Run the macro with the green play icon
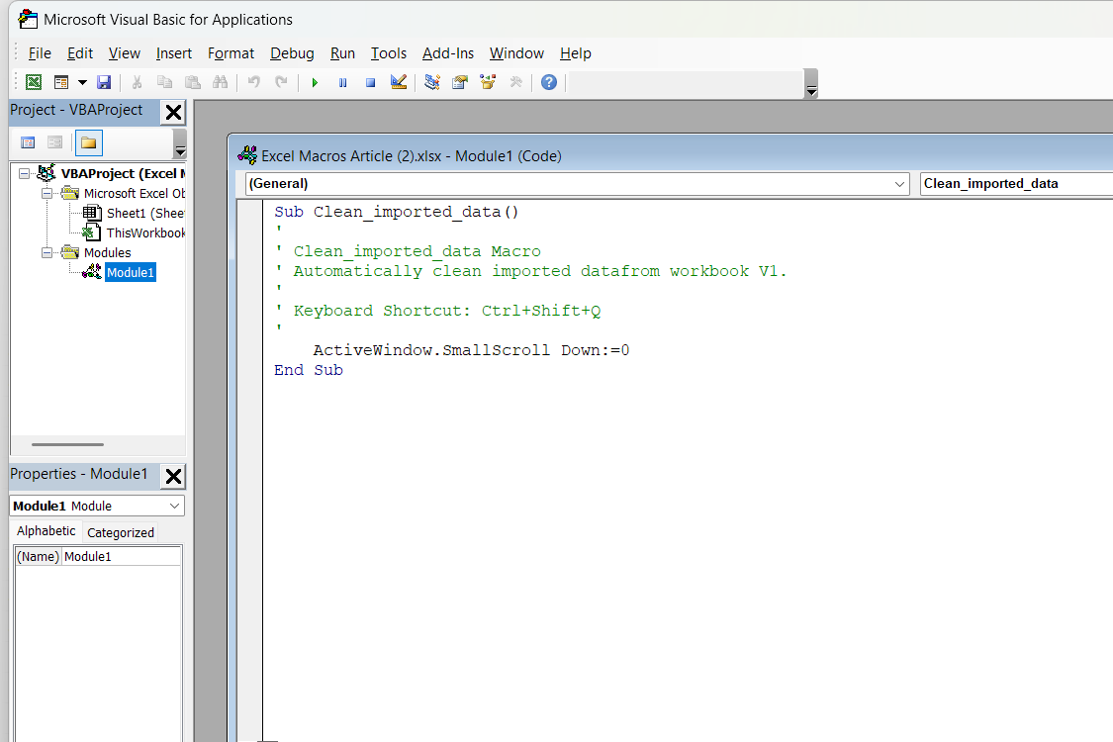1113x742 pixels. (315, 83)
